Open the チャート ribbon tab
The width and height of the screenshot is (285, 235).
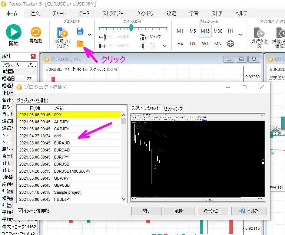(x=59, y=13)
